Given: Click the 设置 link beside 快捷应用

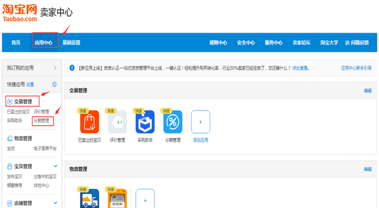Looking at the screenshot, I should [30, 85].
